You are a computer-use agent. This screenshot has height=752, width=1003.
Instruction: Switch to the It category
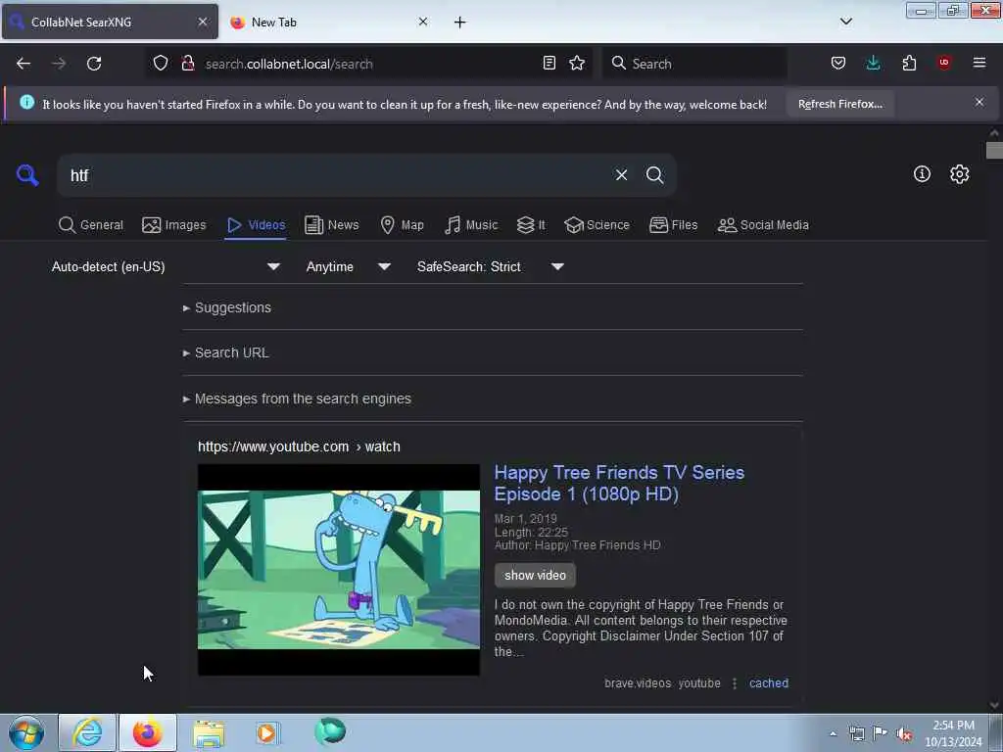[x=531, y=225]
